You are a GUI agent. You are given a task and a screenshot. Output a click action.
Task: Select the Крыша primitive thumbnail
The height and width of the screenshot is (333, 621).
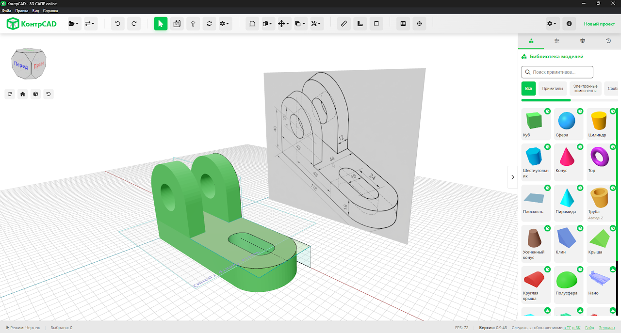click(x=601, y=243)
